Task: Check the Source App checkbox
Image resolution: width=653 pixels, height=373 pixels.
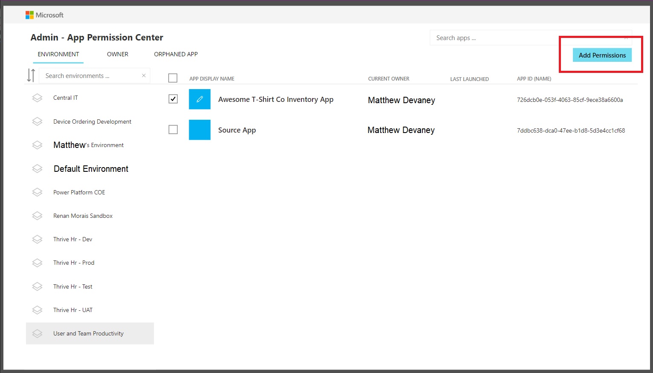Action: pyautogui.click(x=173, y=129)
